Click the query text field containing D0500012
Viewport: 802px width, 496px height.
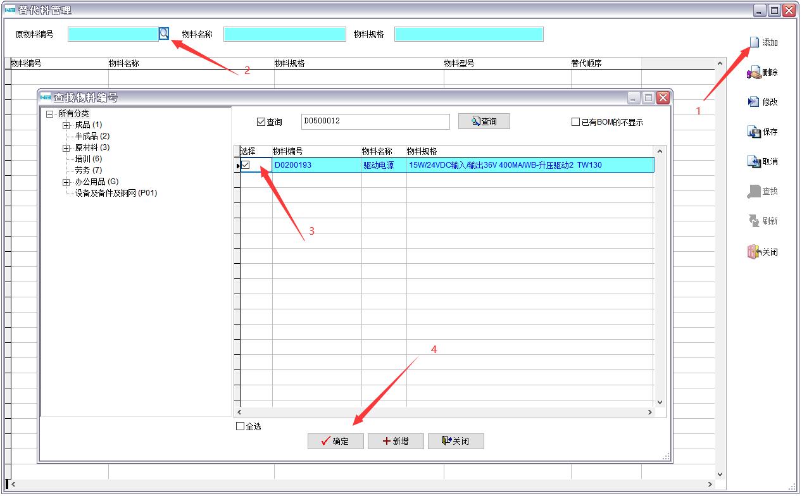coord(375,121)
